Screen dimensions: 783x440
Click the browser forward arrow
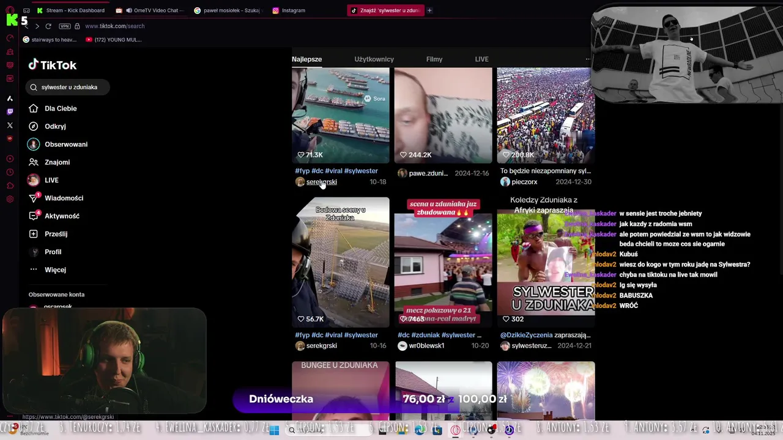pyautogui.click(x=37, y=26)
